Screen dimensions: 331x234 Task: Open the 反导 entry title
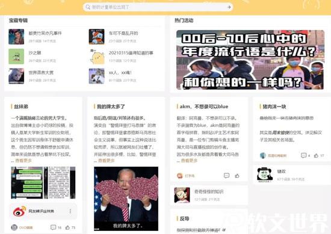point(184,219)
